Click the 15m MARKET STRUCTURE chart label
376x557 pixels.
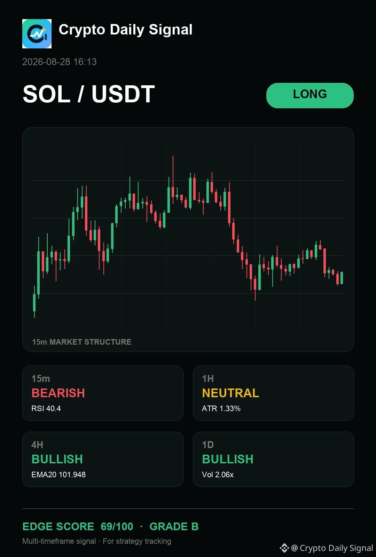click(82, 342)
